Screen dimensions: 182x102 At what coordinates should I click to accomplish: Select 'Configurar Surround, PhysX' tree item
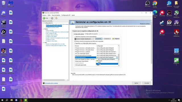pyautogui.click(x=52, y=27)
